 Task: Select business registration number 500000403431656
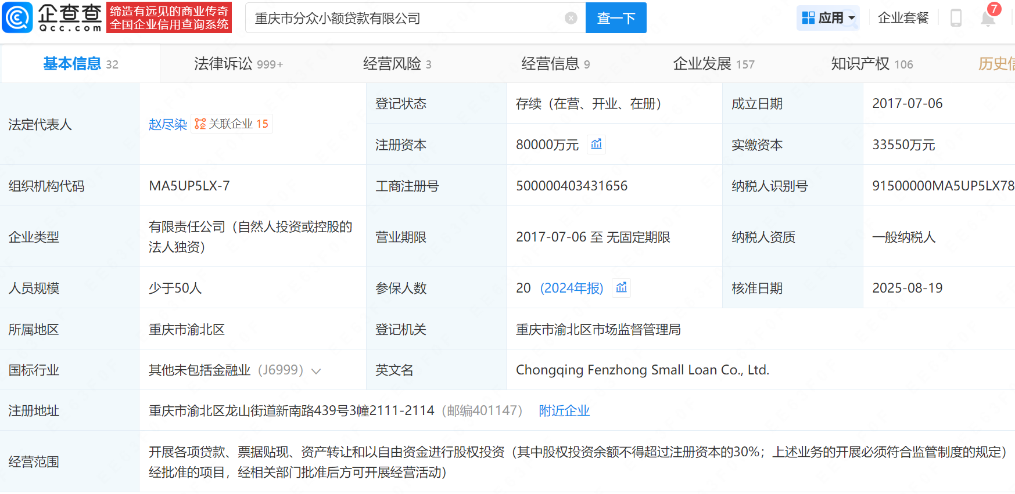pos(572,186)
